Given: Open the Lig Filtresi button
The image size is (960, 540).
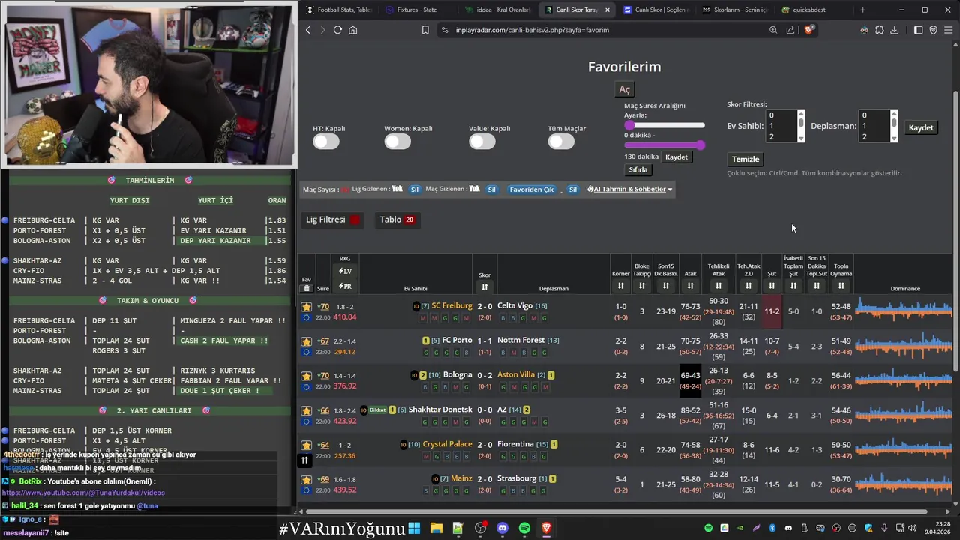Looking at the screenshot, I should [x=333, y=220].
